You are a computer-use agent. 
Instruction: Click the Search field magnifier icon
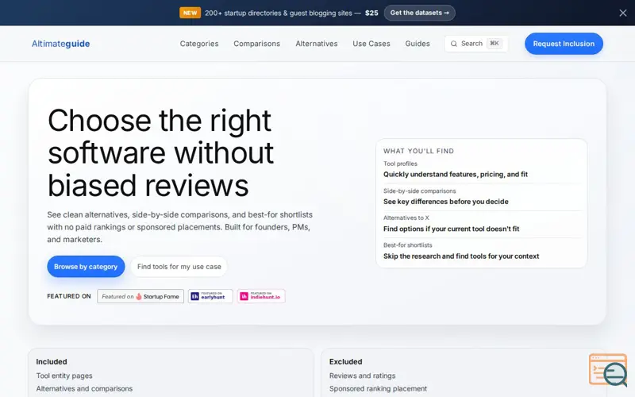(x=454, y=44)
